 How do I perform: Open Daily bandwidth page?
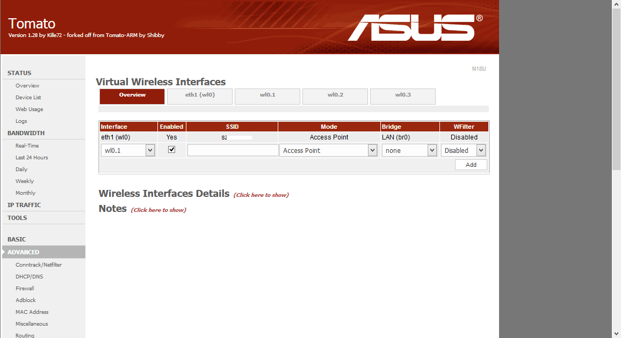[21, 170]
